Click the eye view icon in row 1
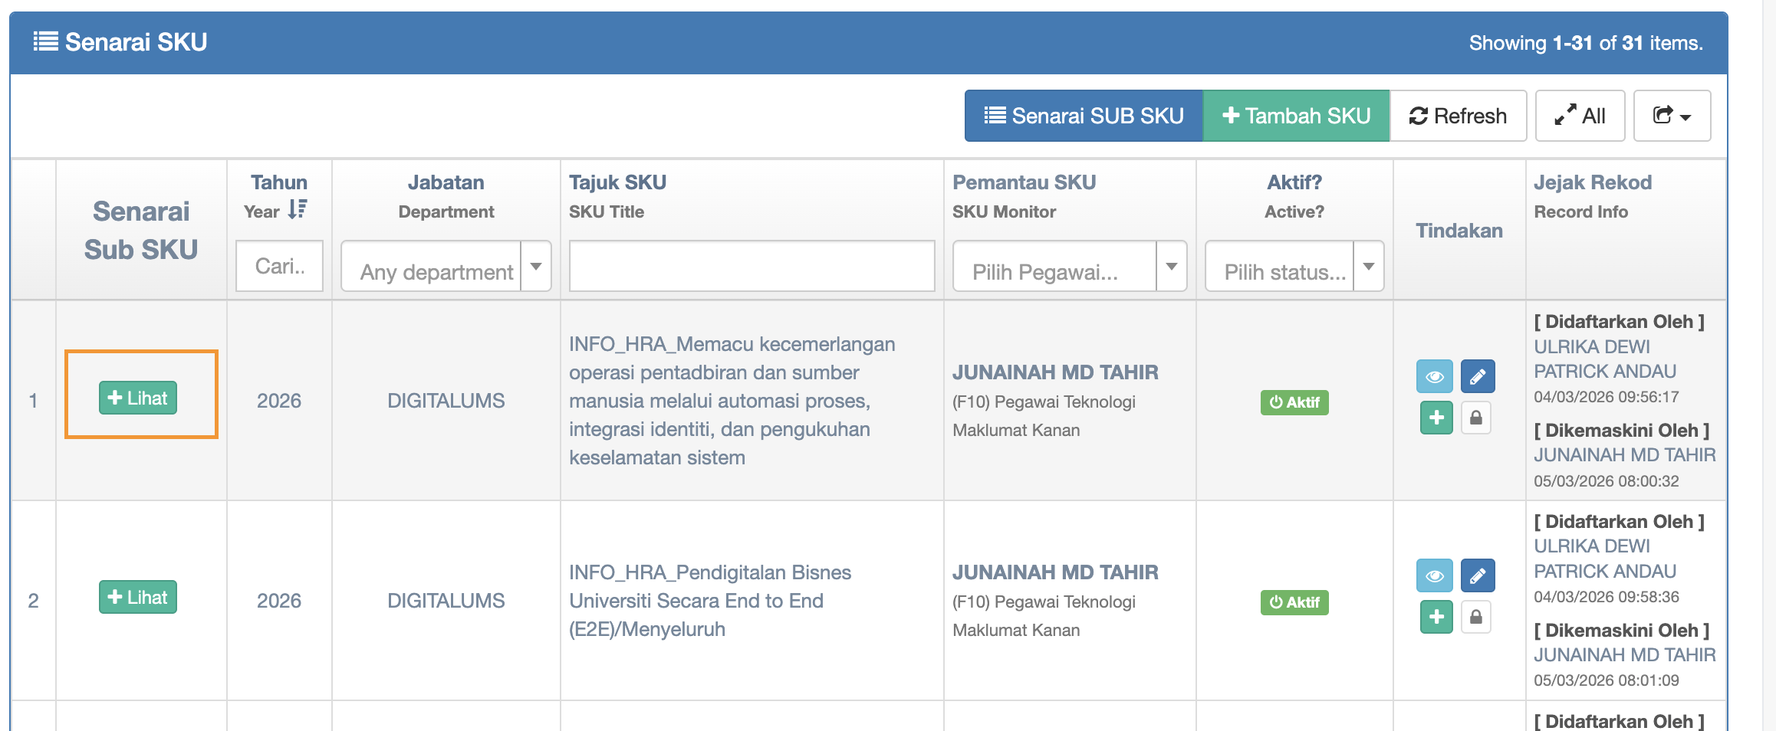Viewport: 1776px width, 731px height. point(1434,376)
